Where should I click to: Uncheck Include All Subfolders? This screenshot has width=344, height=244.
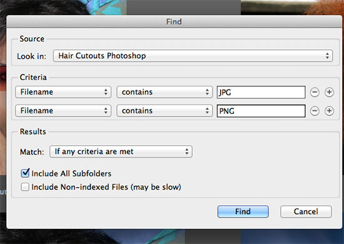(25, 173)
